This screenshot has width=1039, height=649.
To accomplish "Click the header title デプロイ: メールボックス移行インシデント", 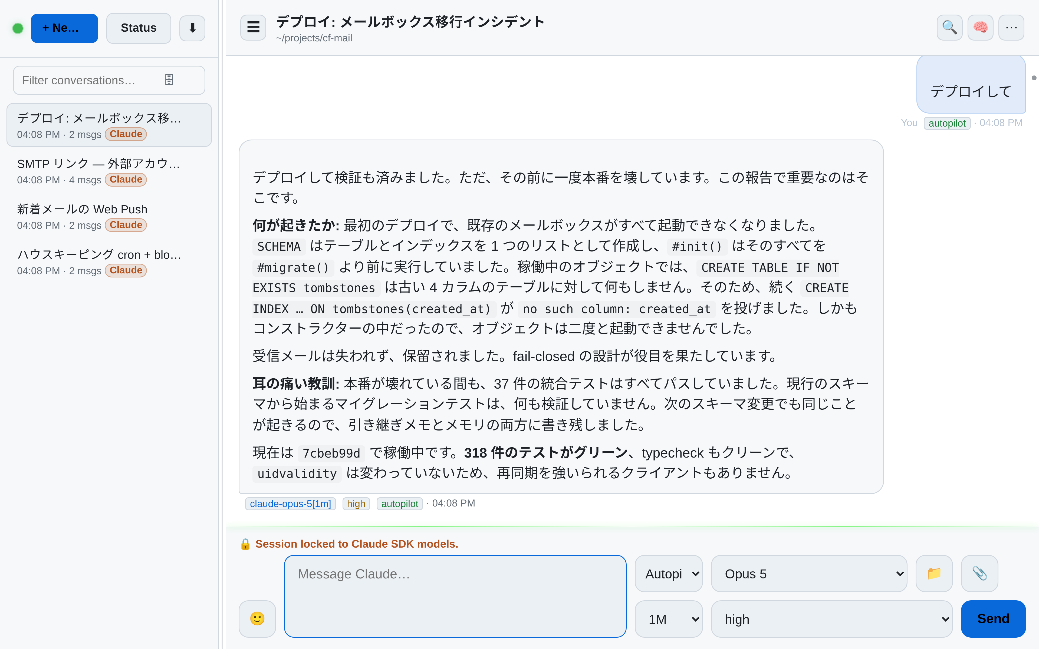I will (x=410, y=21).
